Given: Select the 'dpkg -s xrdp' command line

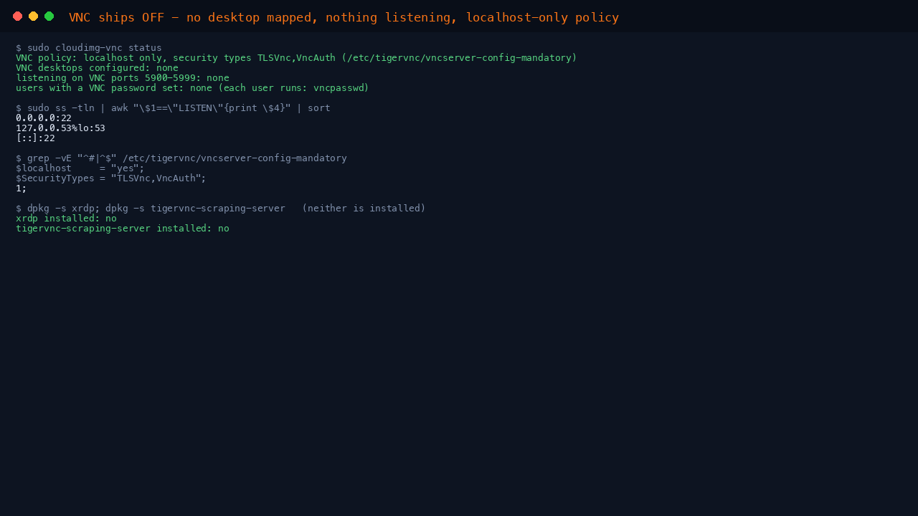Looking at the screenshot, I should (221, 209).
